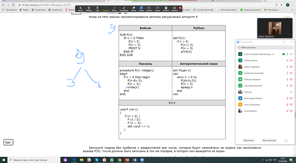Open the Регистрация bookmark
The width and height of the screenshot is (296, 163).
pos(271,10)
